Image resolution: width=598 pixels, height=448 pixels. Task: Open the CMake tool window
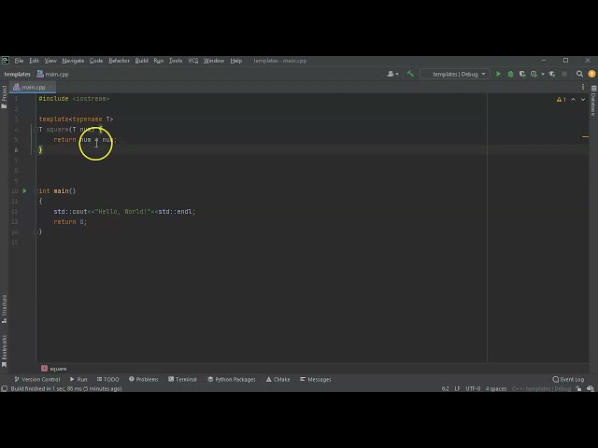pos(278,380)
